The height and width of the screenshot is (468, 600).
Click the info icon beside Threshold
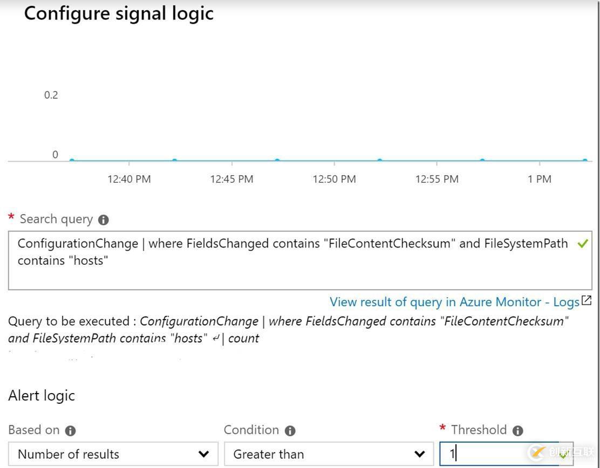[x=517, y=431]
